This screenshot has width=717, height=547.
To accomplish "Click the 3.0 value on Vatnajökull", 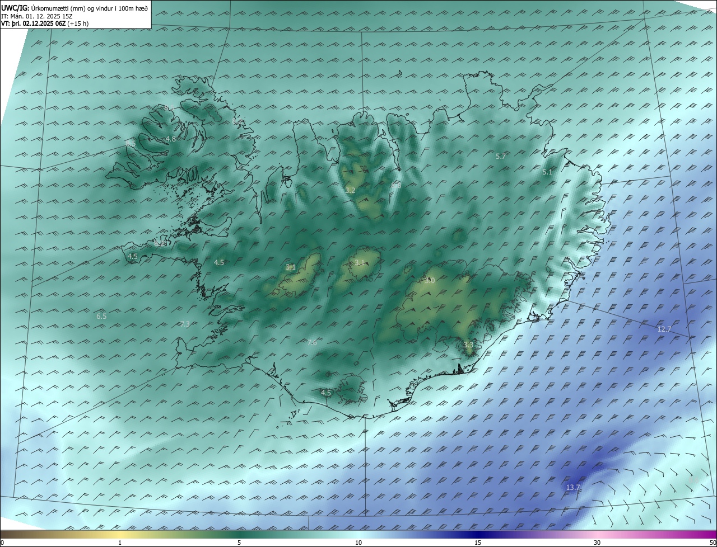I will (430, 281).
